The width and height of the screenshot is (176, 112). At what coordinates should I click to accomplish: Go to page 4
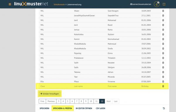(x=63, y=101)
